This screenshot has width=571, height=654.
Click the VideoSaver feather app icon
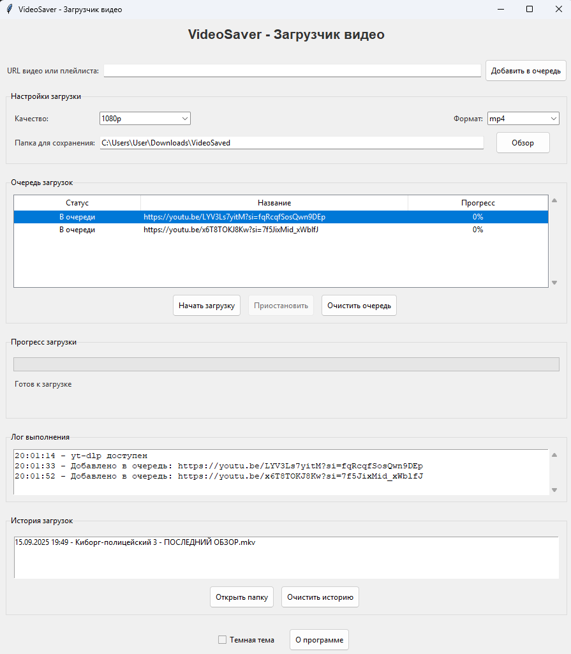tap(9, 9)
